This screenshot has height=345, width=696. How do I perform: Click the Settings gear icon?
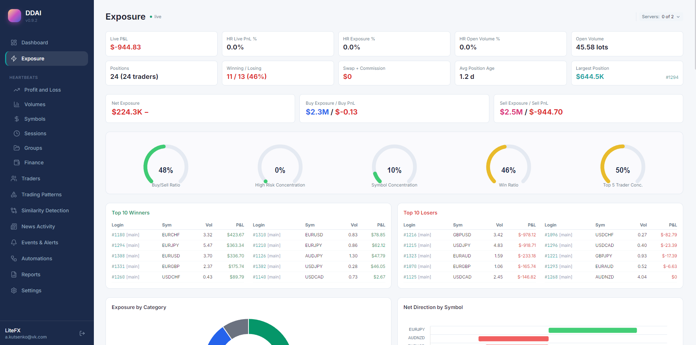pos(14,290)
